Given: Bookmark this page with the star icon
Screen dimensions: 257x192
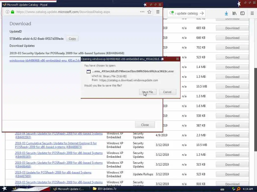Looking at the screenshot, I should tap(149, 12).
